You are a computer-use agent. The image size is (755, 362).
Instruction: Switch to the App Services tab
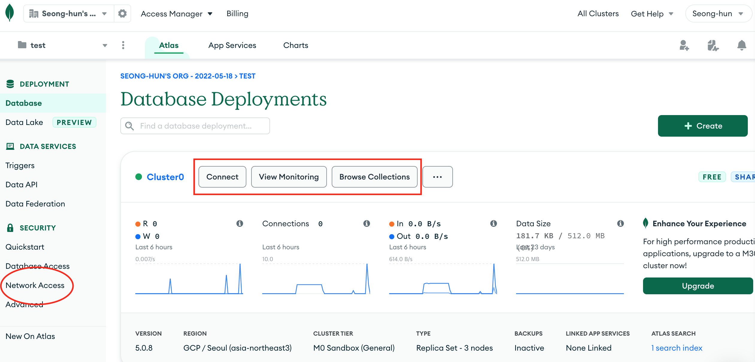[232, 45]
